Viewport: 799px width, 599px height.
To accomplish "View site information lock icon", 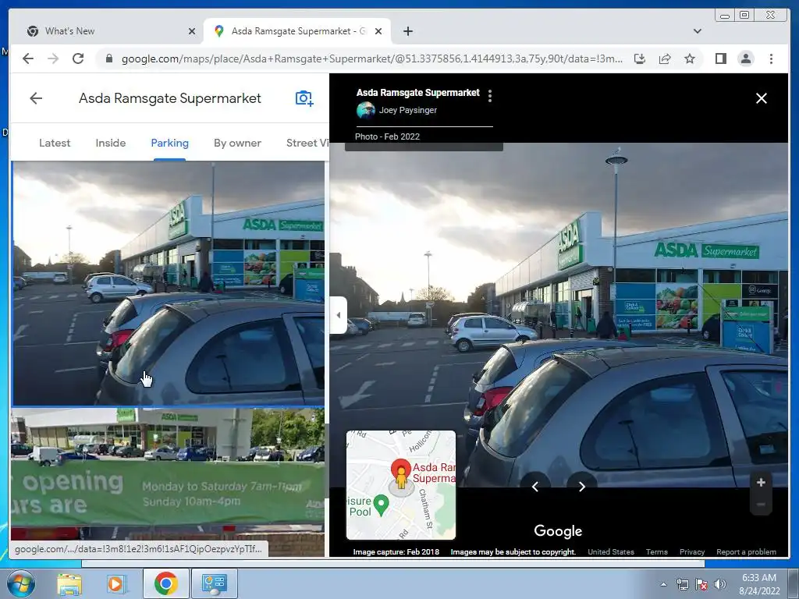I will [x=108, y=58].
